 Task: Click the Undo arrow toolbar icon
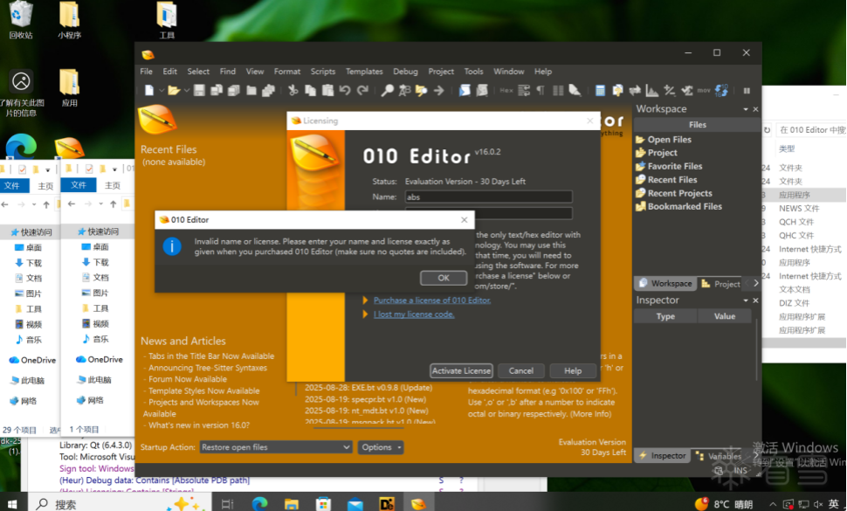[x=345, y=91]
